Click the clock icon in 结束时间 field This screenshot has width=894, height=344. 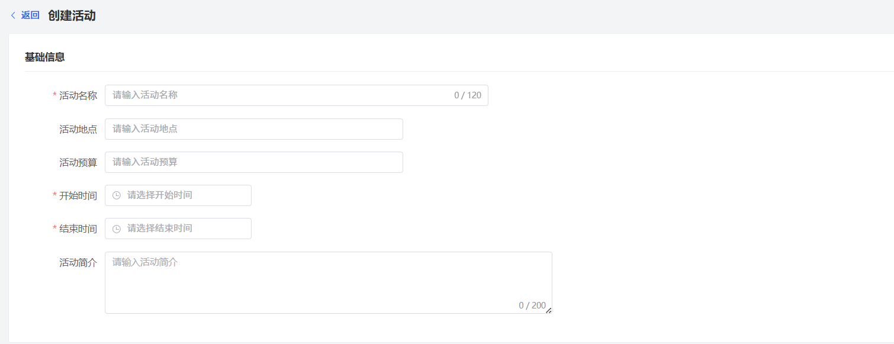[117, 229]
